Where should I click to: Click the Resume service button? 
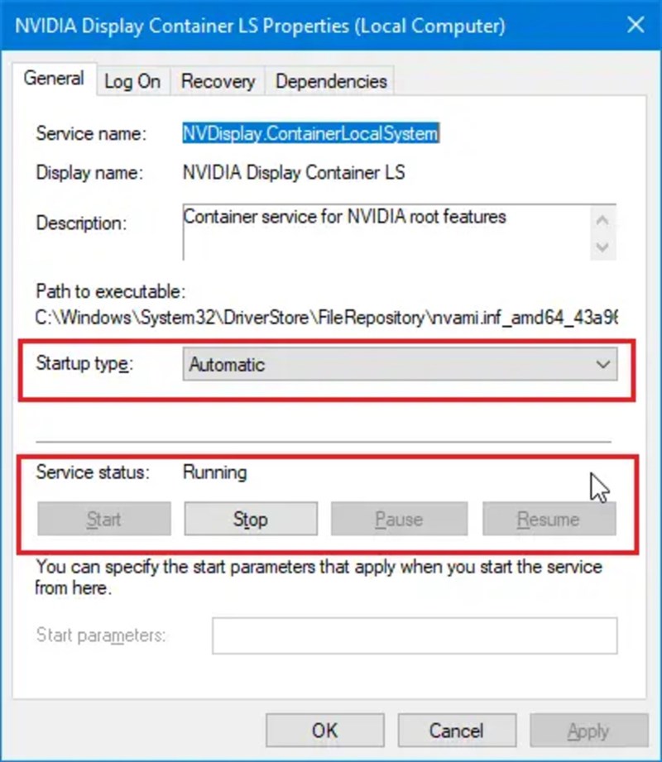(549, 519)
